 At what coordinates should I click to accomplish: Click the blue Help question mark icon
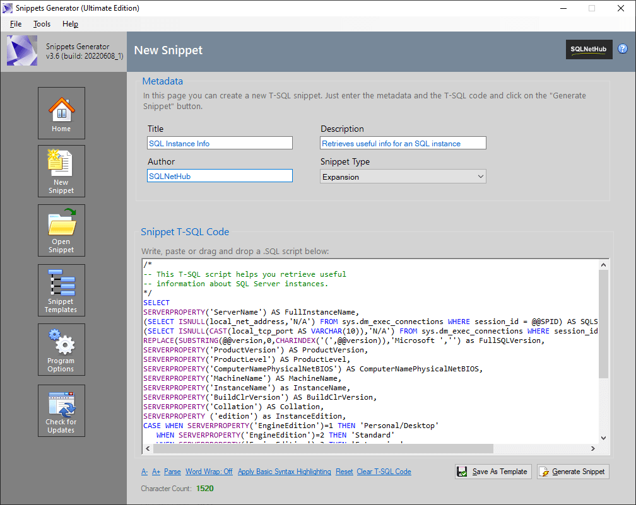click(x=623, y=49)
